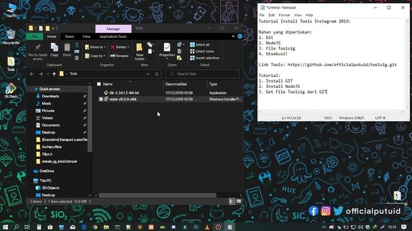Select Git-2.24.1.2-64-bit file
This screenshot has height=231, width=412.
click(x=124, y=92)
